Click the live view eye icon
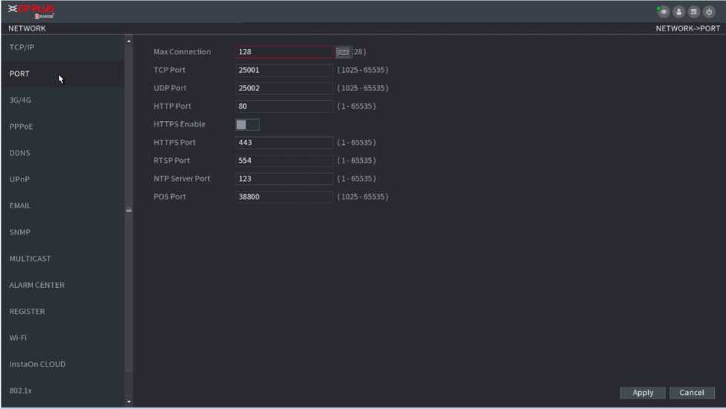726x409 pixels. point(663,12)
